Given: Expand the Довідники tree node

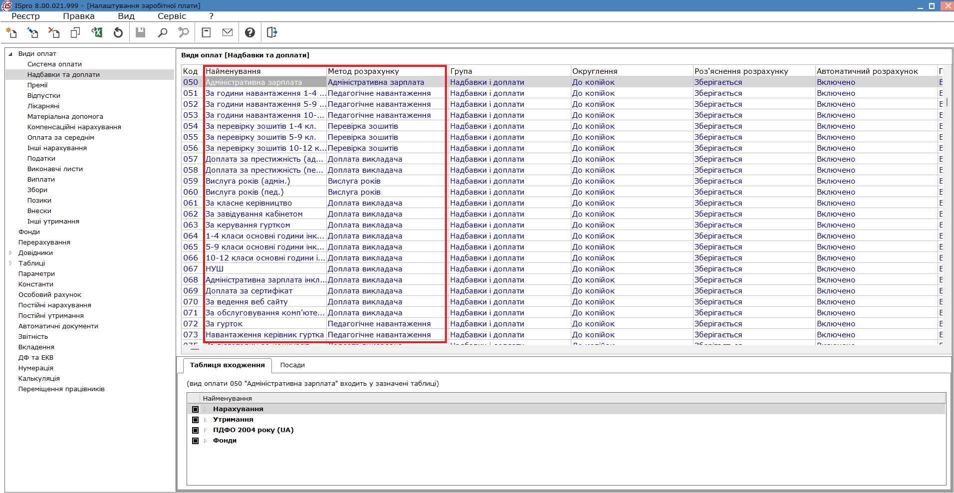Looking at the screenshot, I should coord(10,253).
